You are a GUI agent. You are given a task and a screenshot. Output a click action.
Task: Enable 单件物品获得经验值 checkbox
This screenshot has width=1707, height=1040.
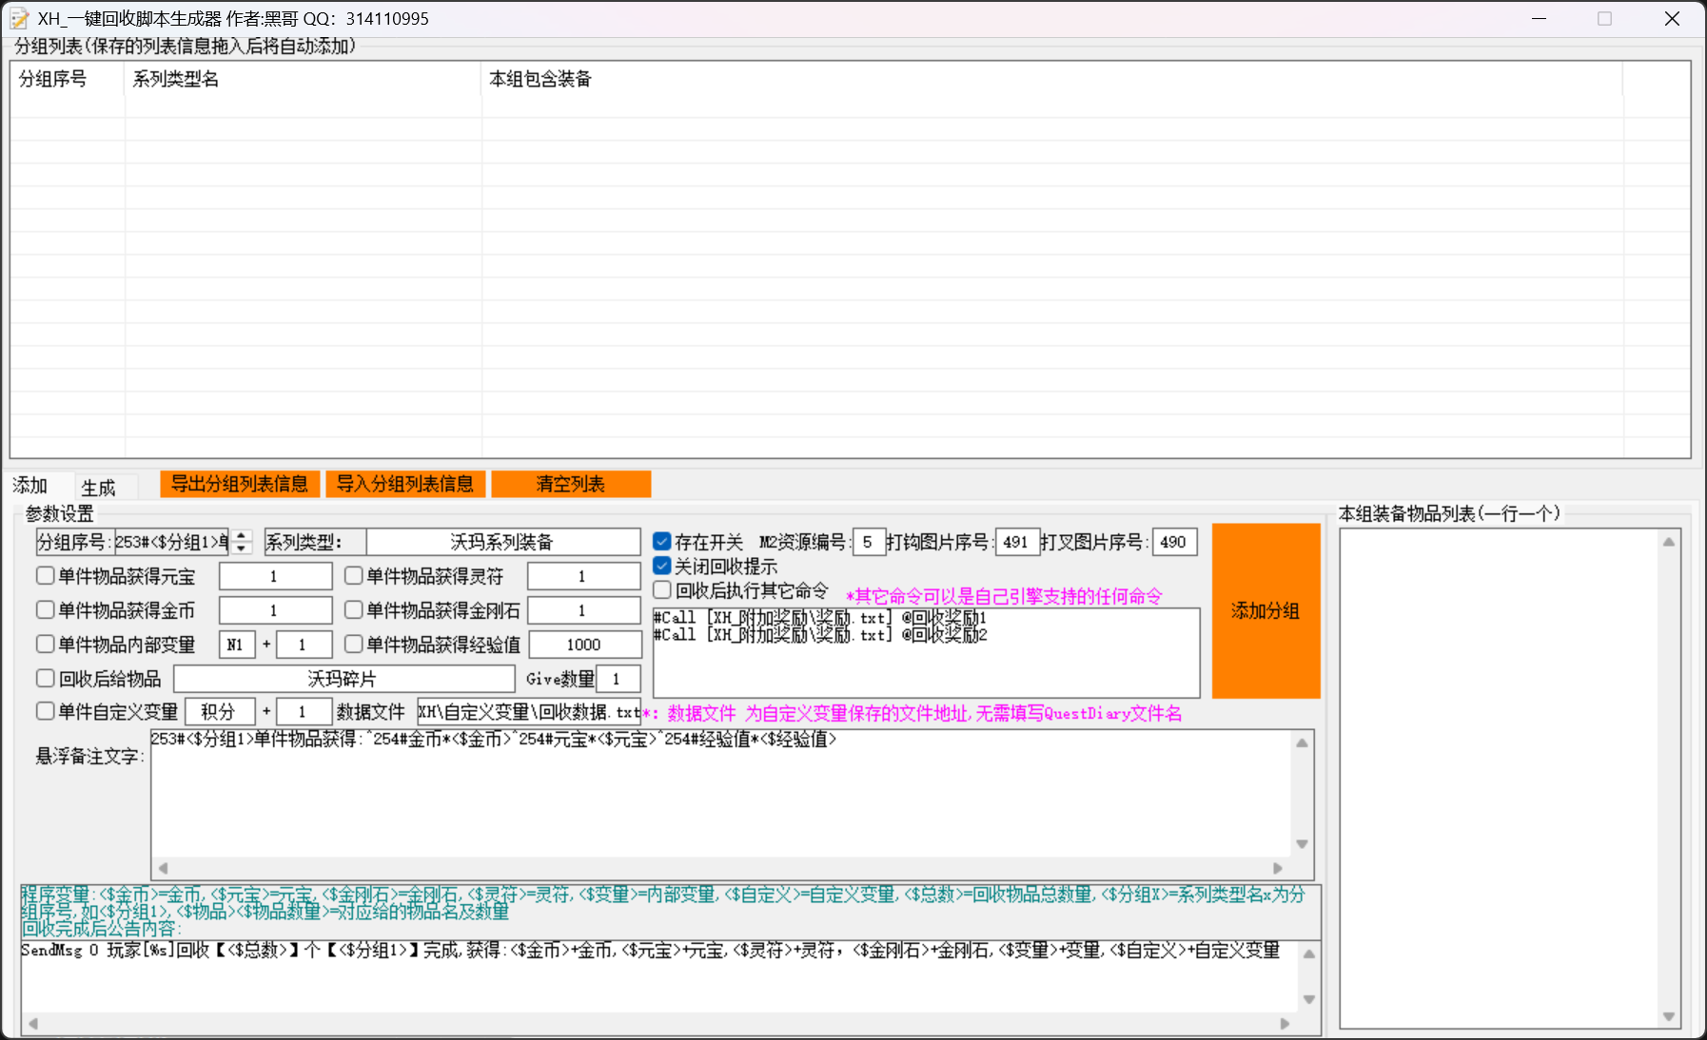coord(353,644)
